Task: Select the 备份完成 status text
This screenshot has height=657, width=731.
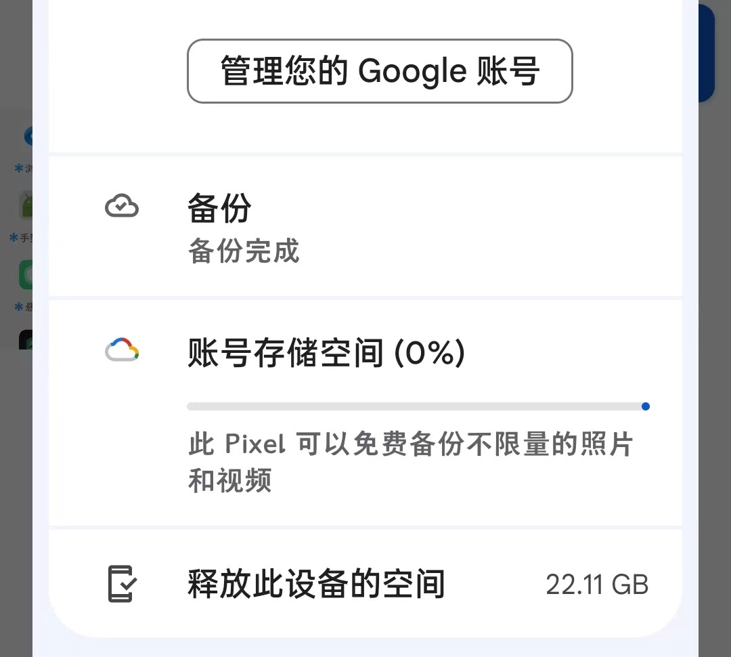Action: coord(244,251)
